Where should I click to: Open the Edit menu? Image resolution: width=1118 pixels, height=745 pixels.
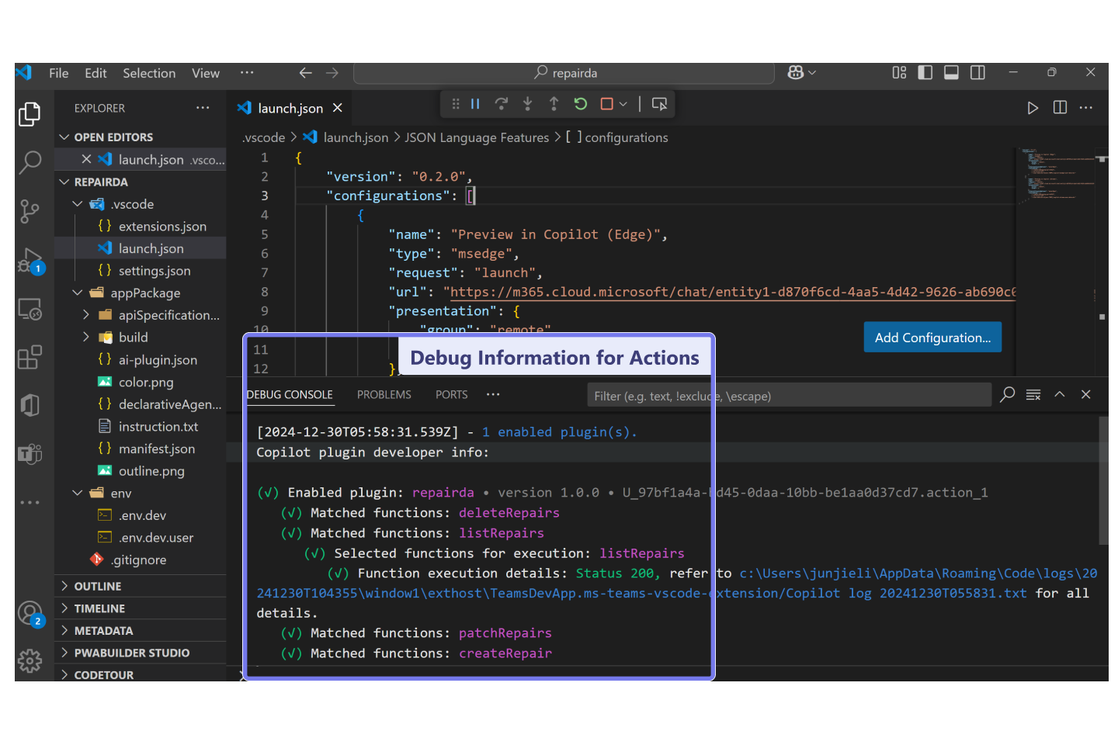pos(95,73)
